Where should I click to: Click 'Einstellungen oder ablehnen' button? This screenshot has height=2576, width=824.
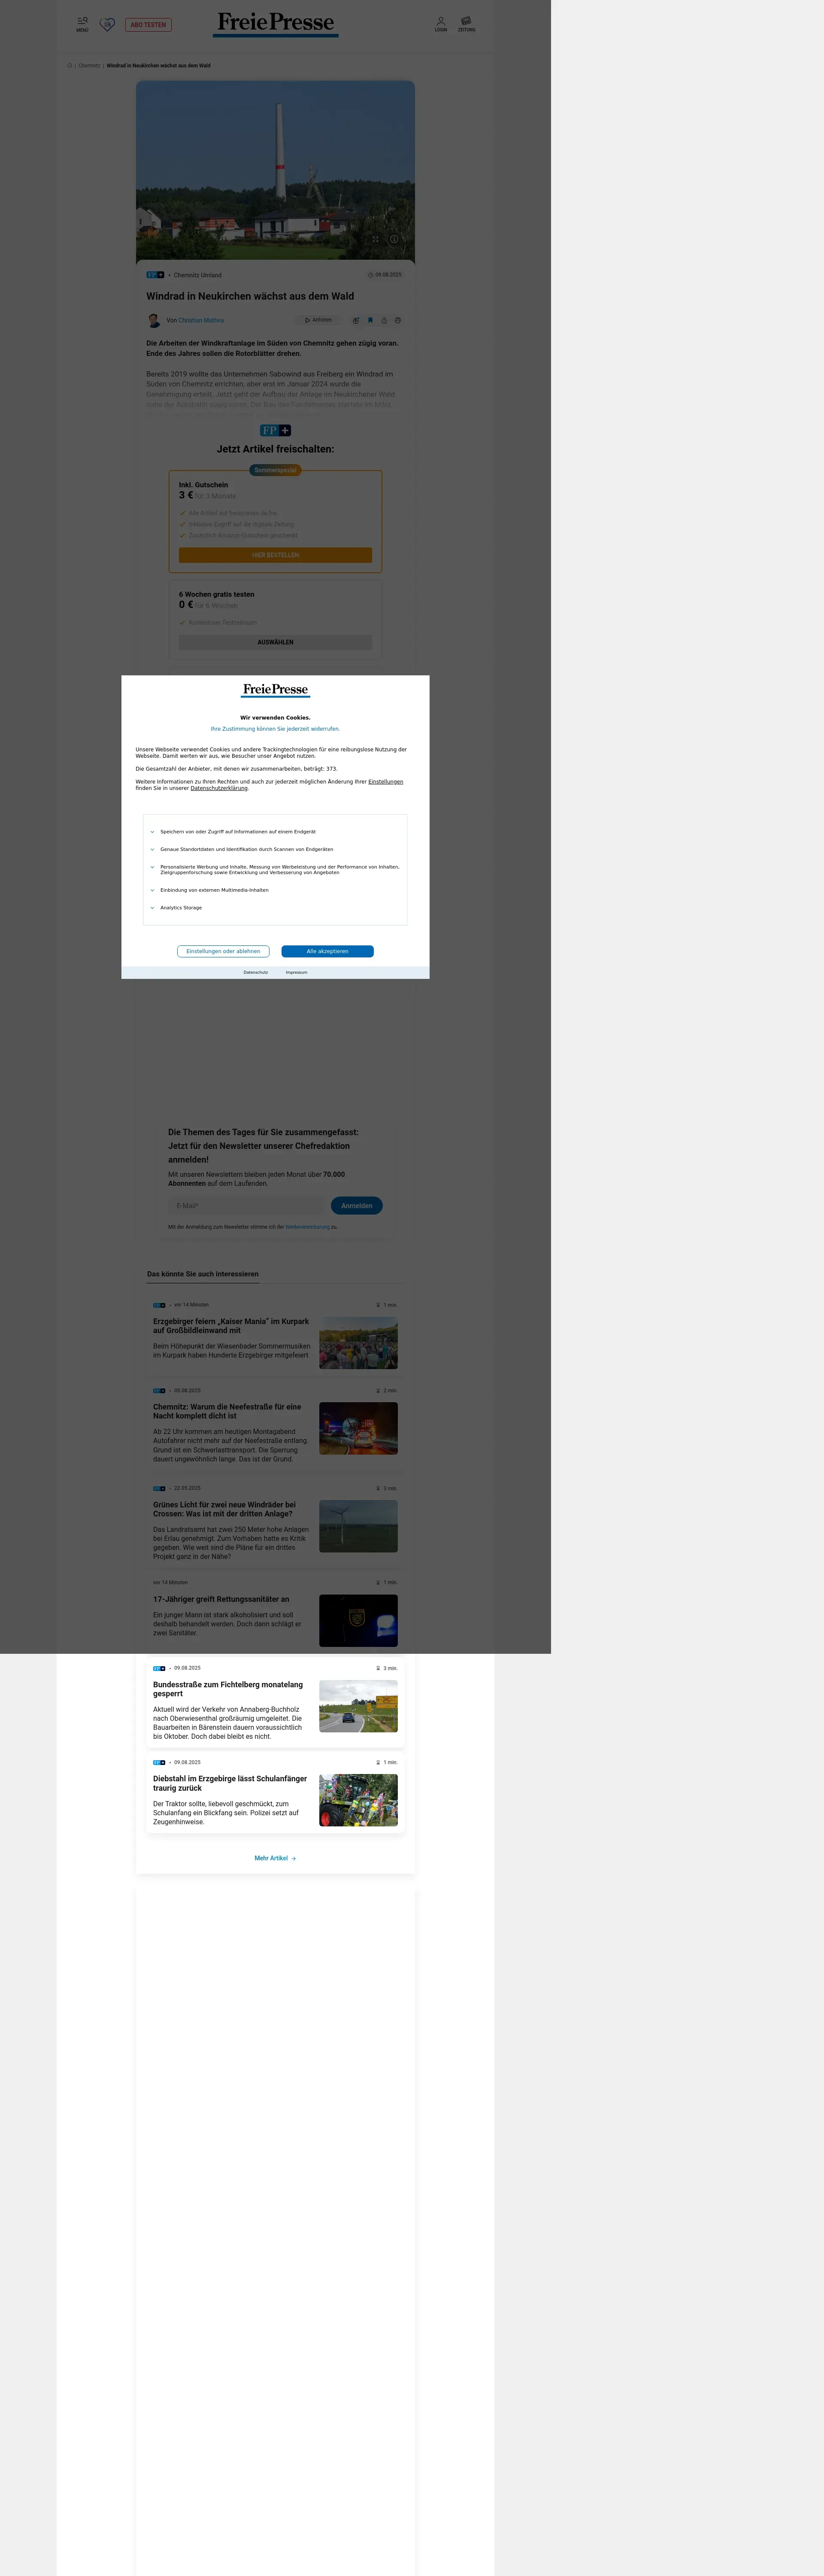(x=223, y=951)
